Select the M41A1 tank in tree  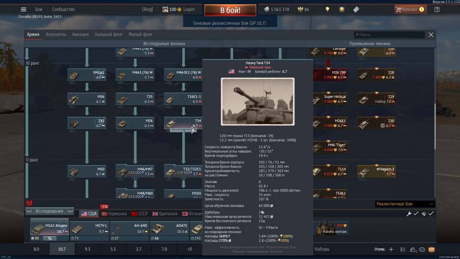click(87, 75)
